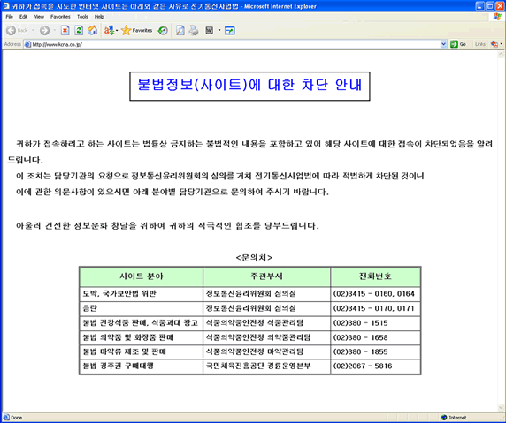506x423 pixels.
Task: Click the 전화번호 column header
Action: point(375,276)
